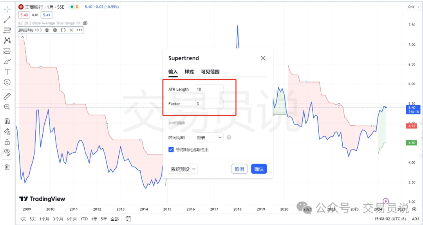Switch to the 样式 tab
The image size is (423, 225).
[189, 72]
